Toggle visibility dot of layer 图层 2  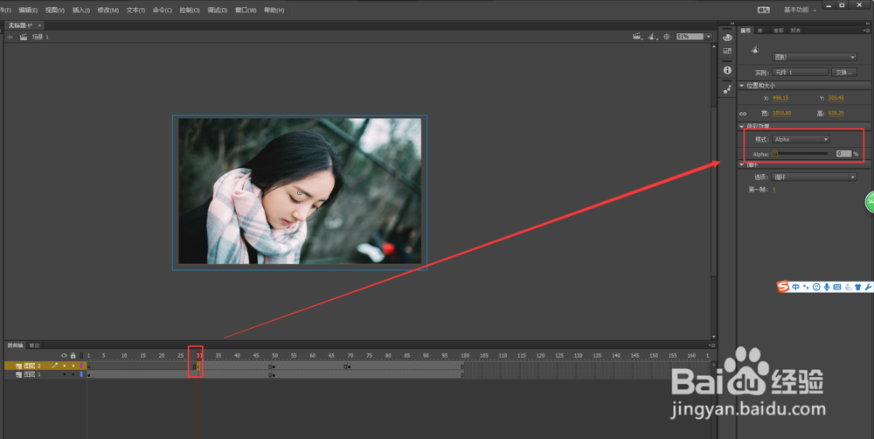point(64,366)
